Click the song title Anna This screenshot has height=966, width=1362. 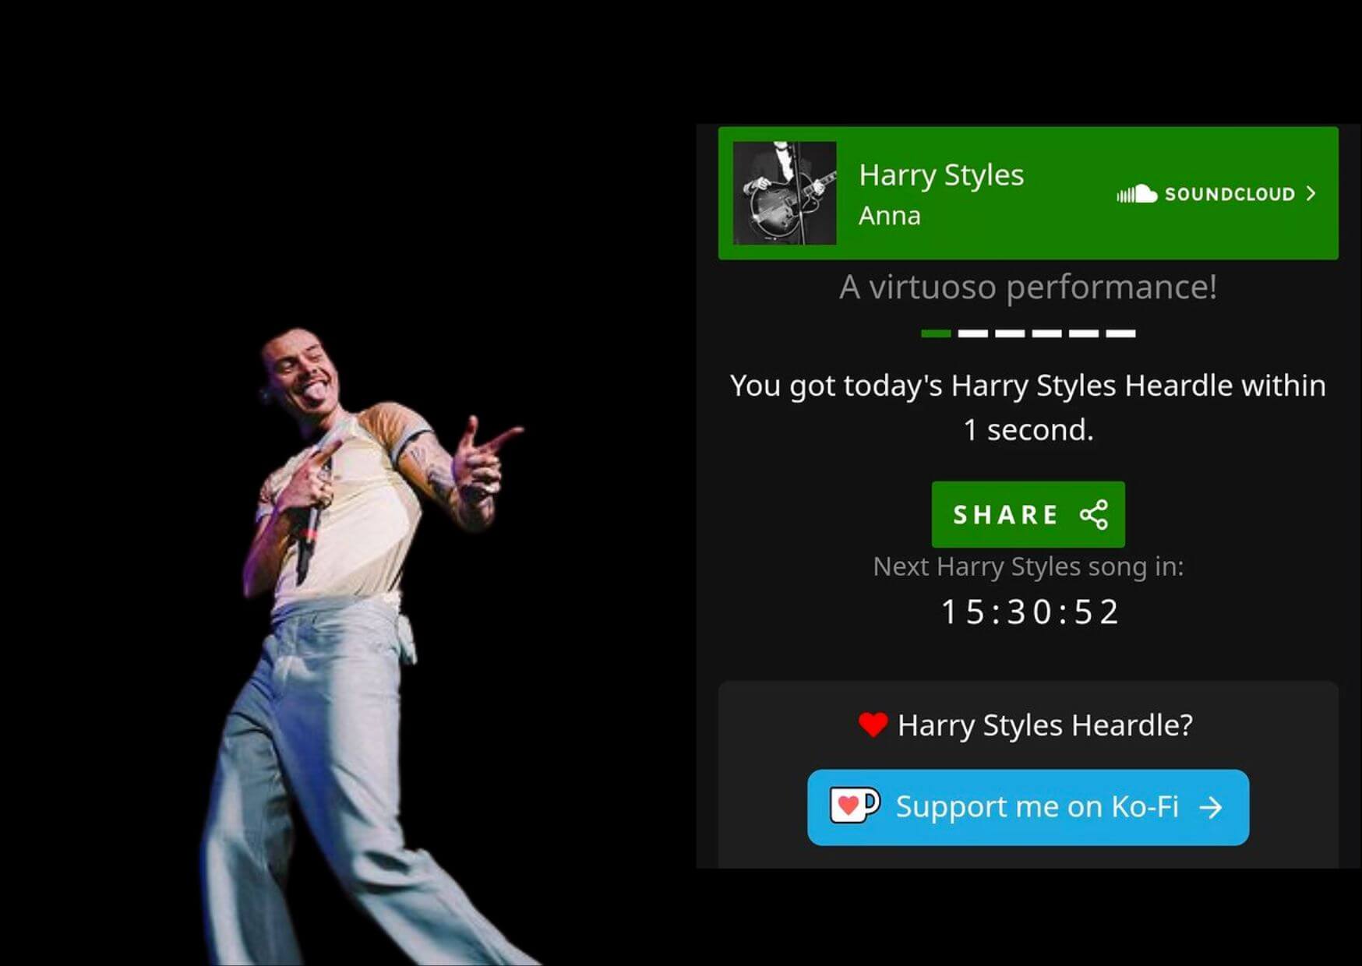pos(889,216)
